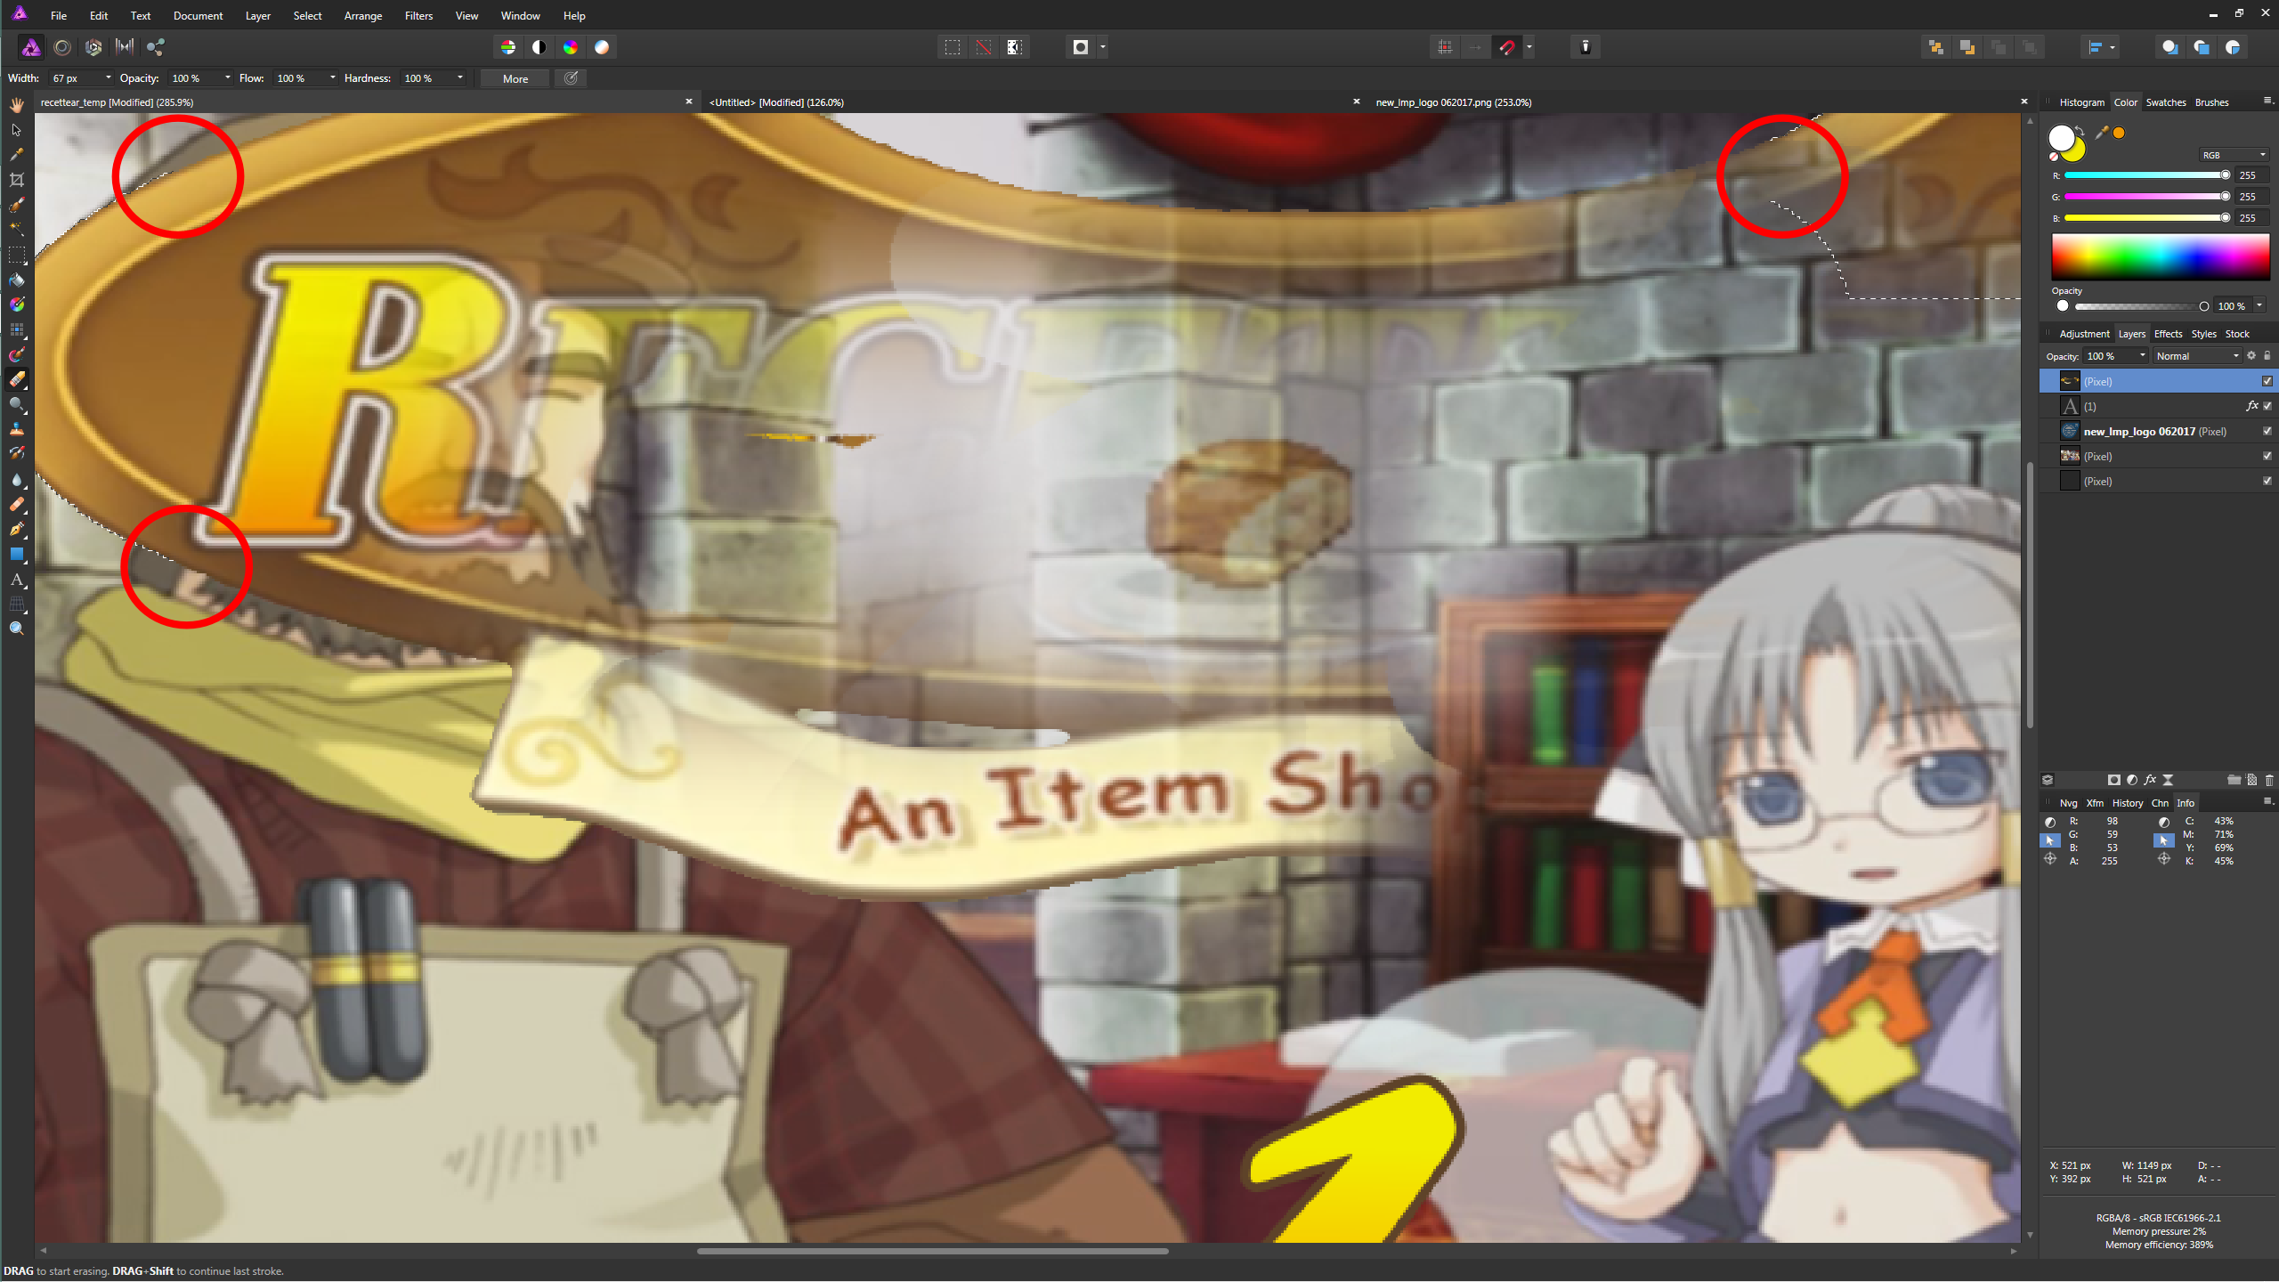Select the Crop tool
This screenshot has height=1282, width=2279.
click(x=17, y=180)
